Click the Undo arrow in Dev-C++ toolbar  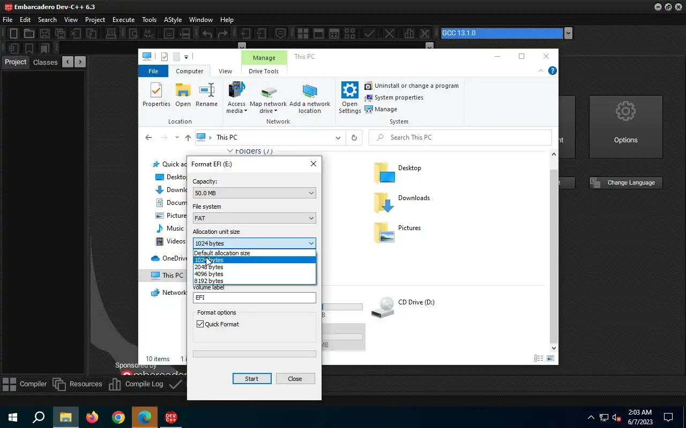[207, 33]
